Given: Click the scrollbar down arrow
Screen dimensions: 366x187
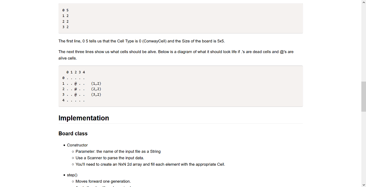Looking at the screenshot, I should click(363, 185).
